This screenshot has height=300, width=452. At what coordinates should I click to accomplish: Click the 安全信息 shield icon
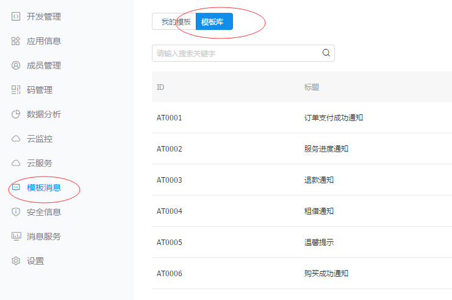[x=16, y=212]
